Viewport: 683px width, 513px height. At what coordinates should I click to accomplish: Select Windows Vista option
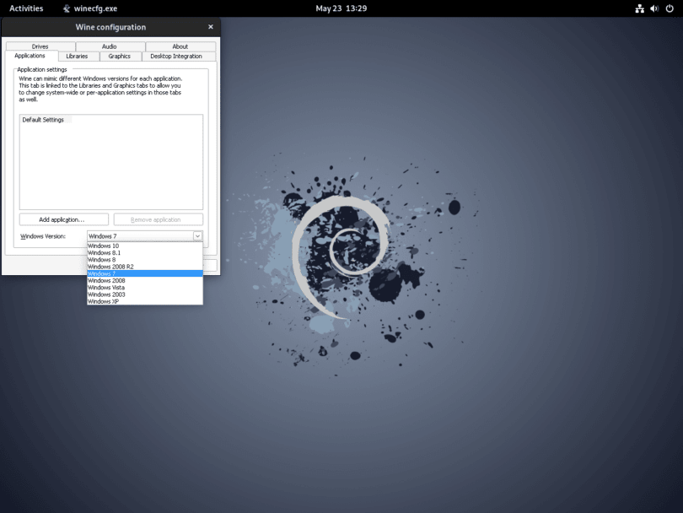point(145,288)
